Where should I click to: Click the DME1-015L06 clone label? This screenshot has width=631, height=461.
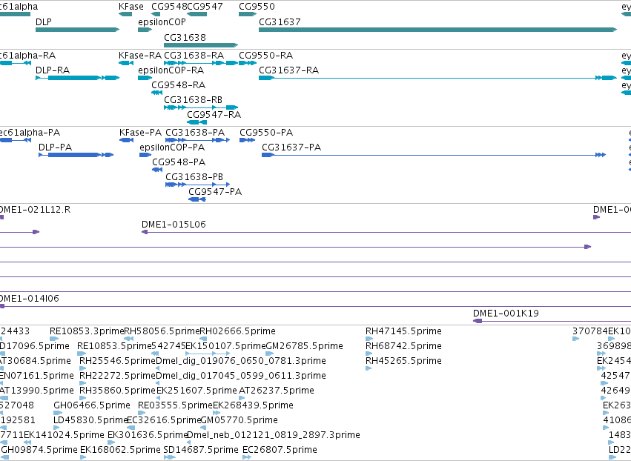click(174, 225)
